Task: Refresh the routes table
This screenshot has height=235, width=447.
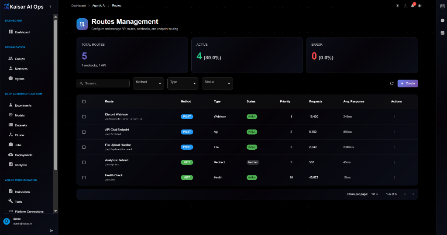Action: click(392, 83)
